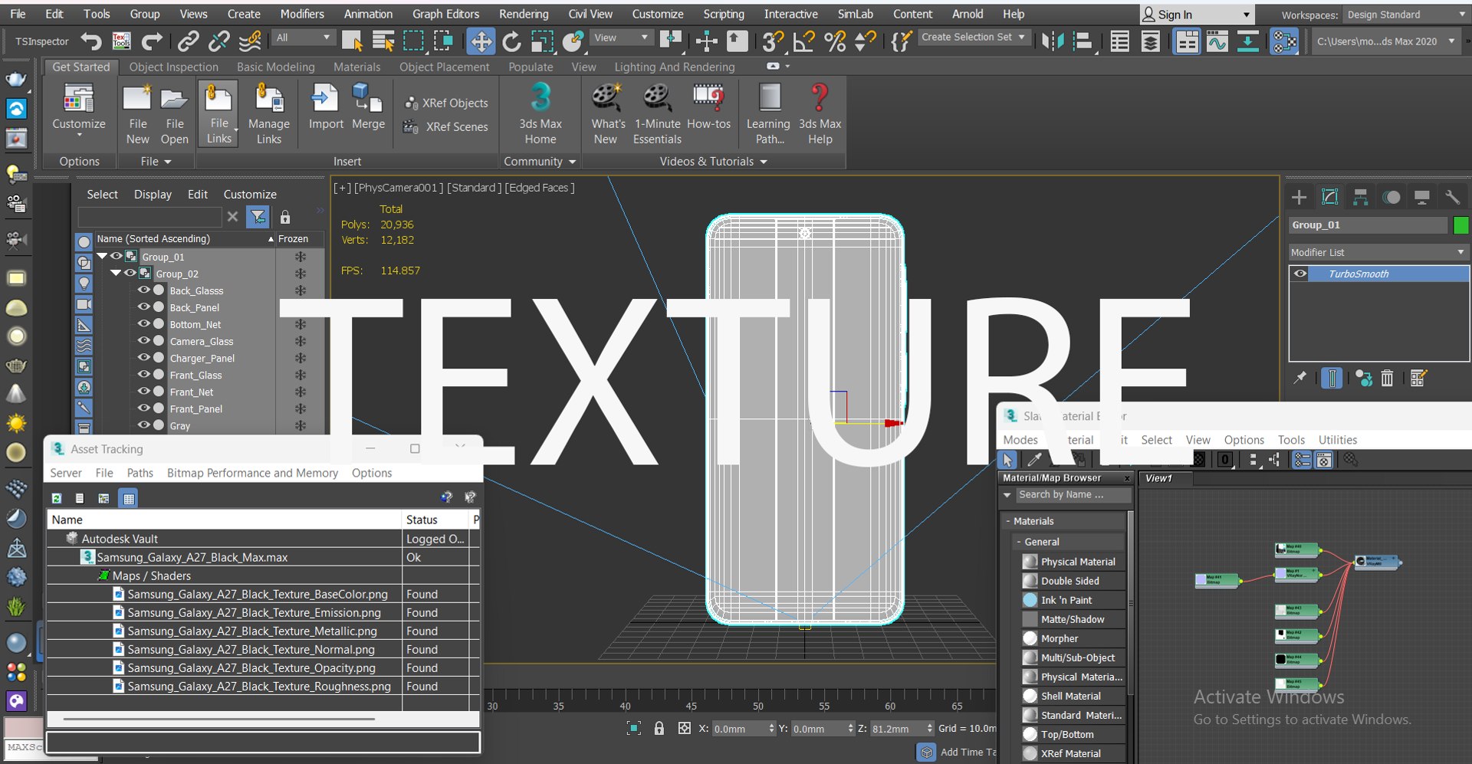
Task: Open the Modifier List dropdown
Action: (1378, 252)
